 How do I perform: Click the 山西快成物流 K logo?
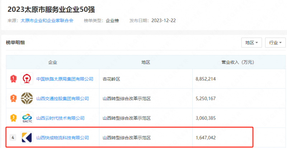(27, 137)
